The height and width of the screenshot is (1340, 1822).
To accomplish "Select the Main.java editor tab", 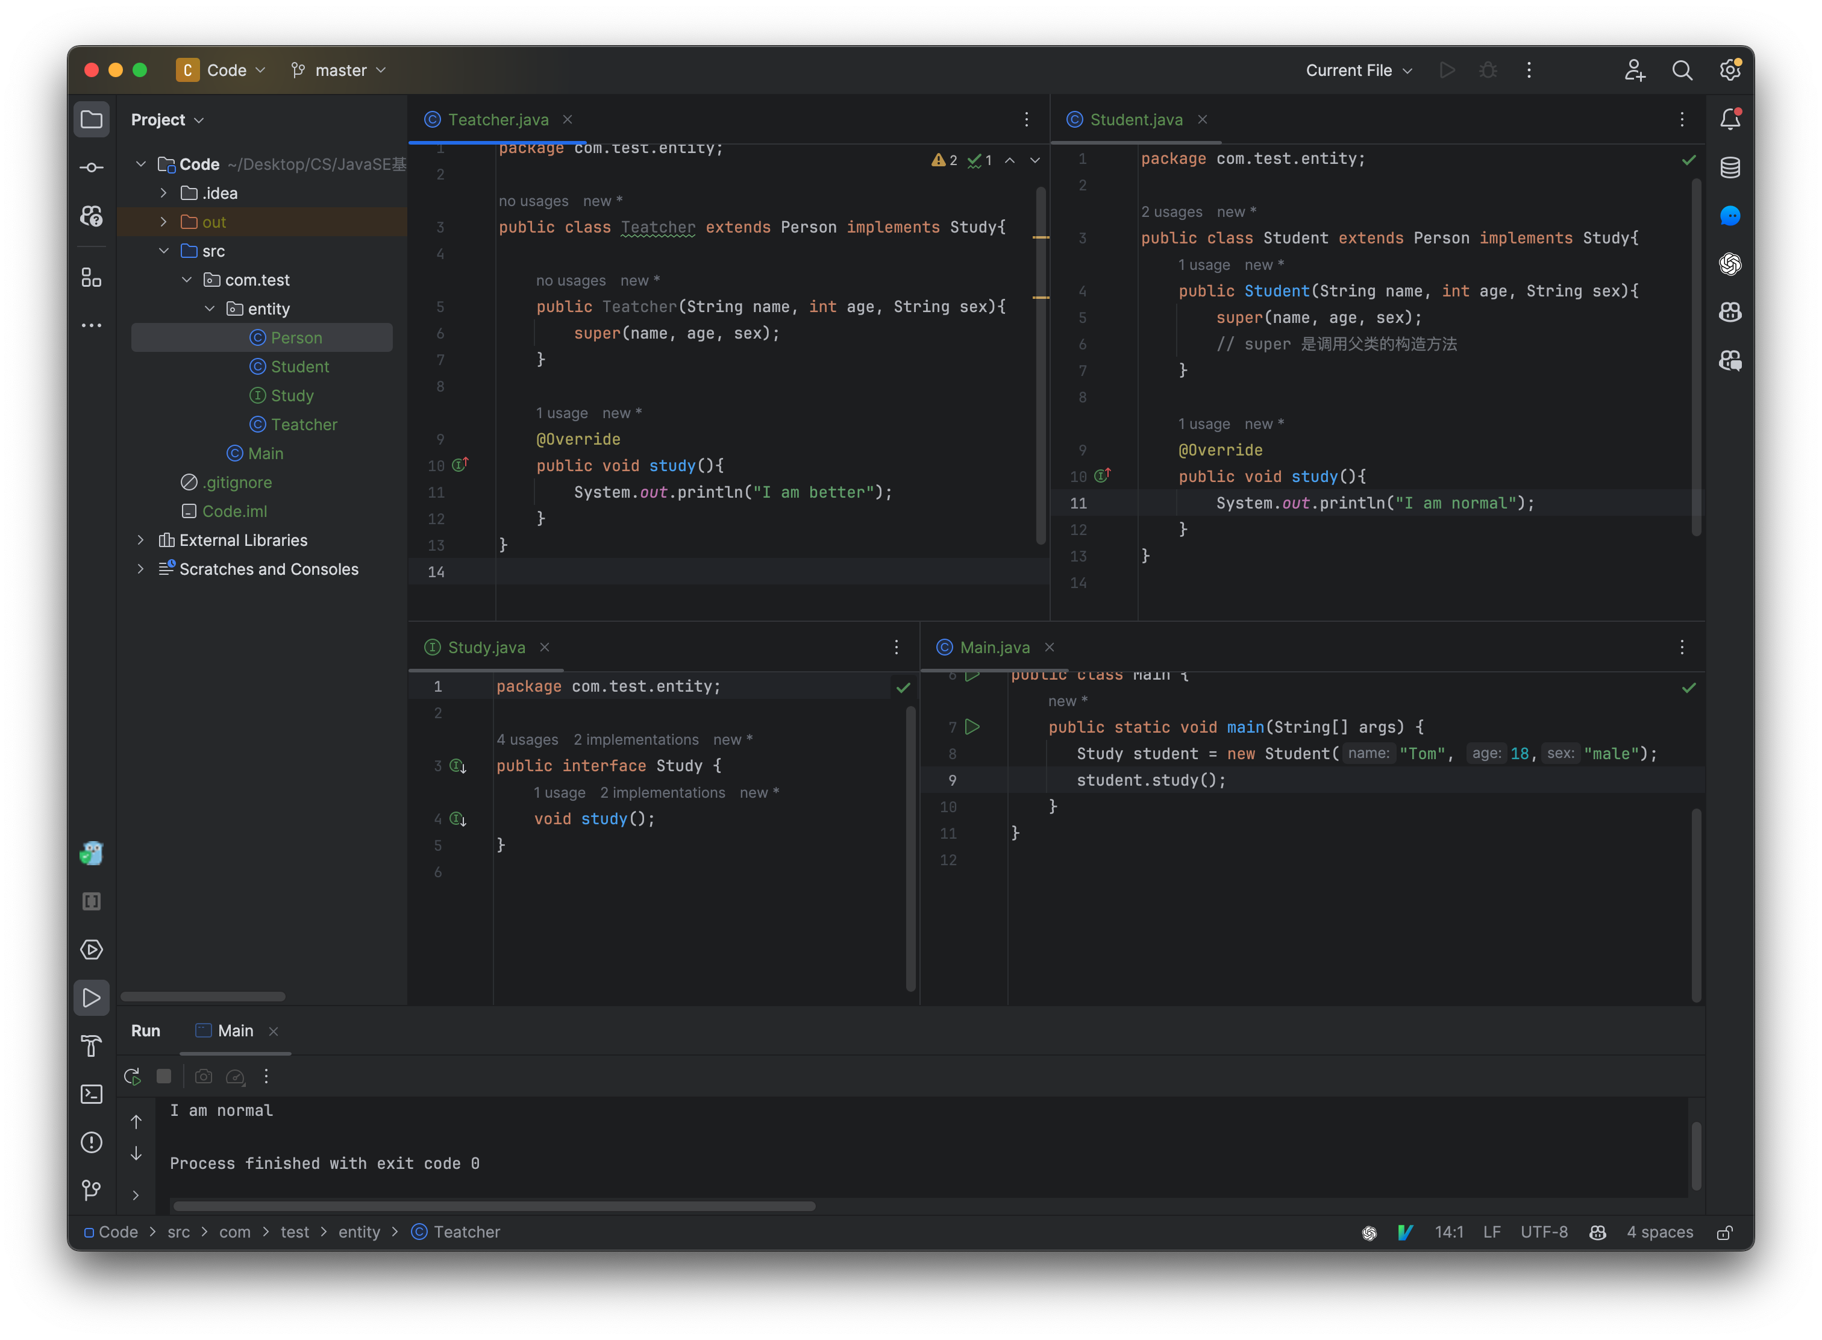I will pos(994,647).
